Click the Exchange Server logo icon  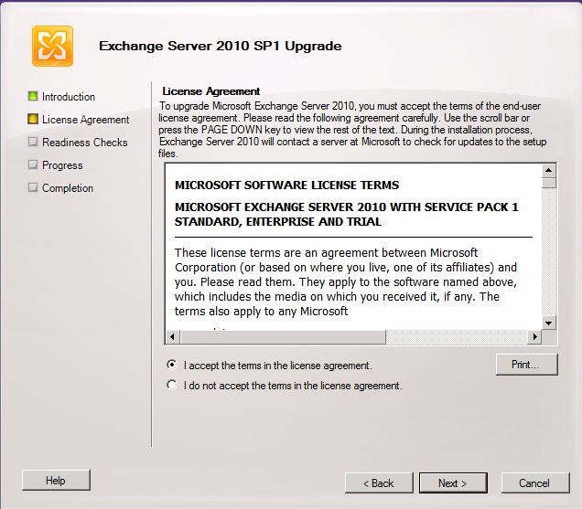pos(52,46)
